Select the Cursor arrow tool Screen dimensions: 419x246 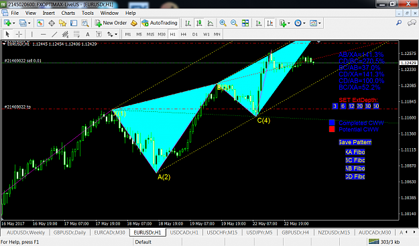[x=7, y=34]
